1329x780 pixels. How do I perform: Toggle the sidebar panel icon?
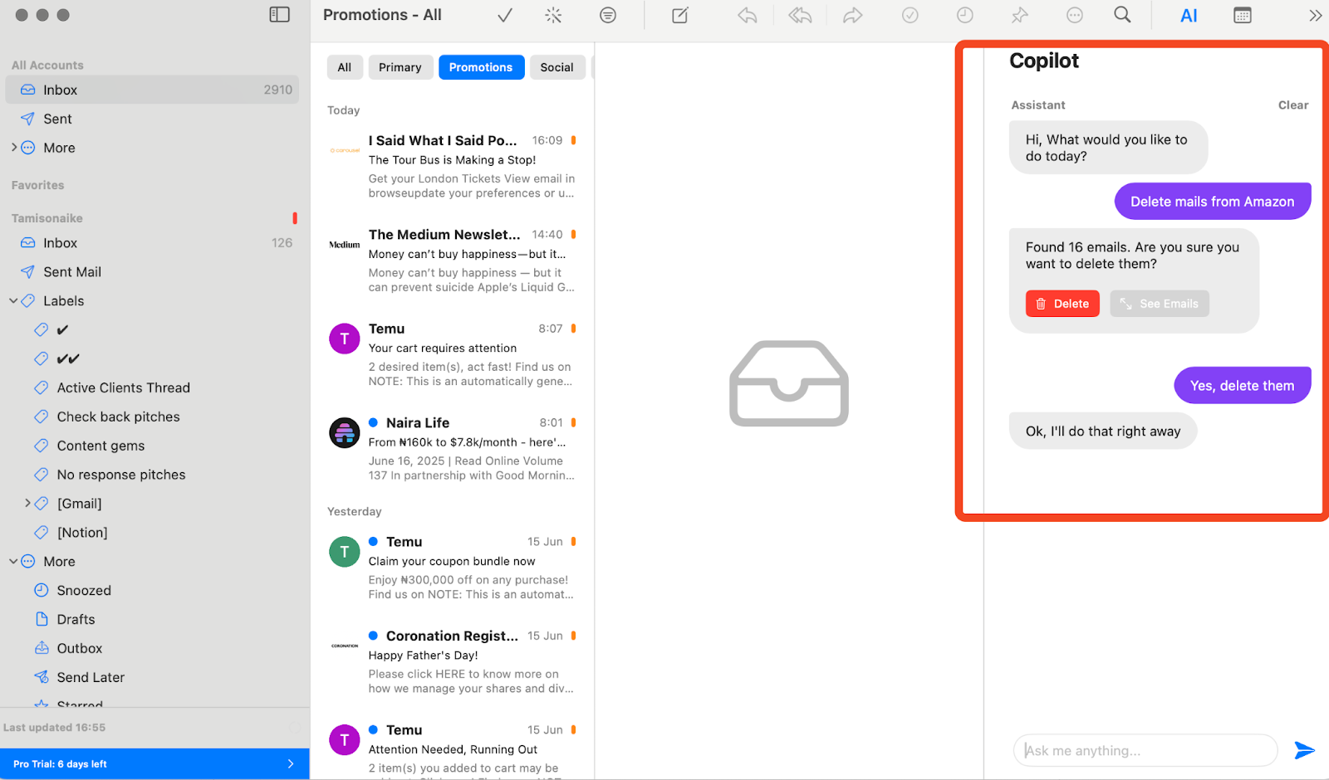coord(279,15)
